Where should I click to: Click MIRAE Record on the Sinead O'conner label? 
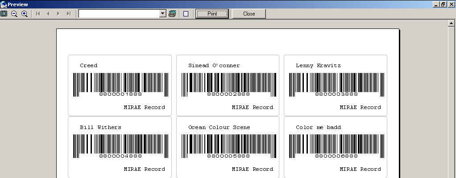click(x=253, y=107)
